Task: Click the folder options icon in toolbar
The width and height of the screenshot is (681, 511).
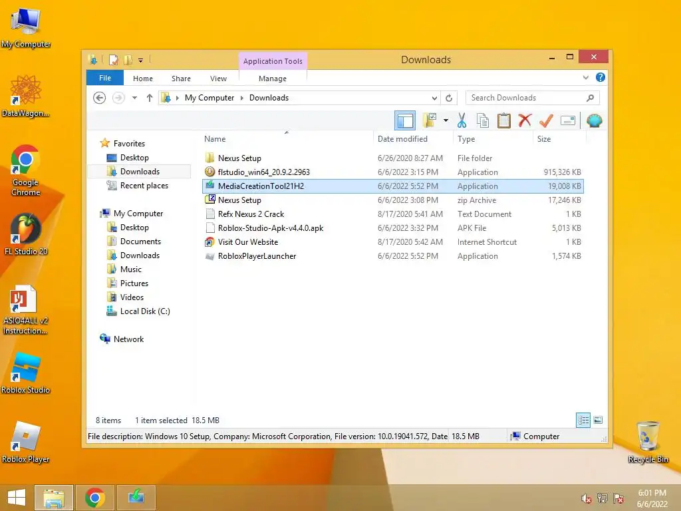Action: 430,120
